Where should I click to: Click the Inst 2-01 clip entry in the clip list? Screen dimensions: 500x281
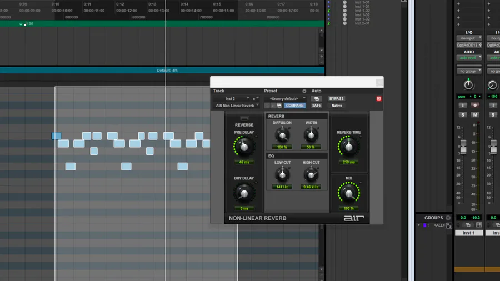point(362,23)
